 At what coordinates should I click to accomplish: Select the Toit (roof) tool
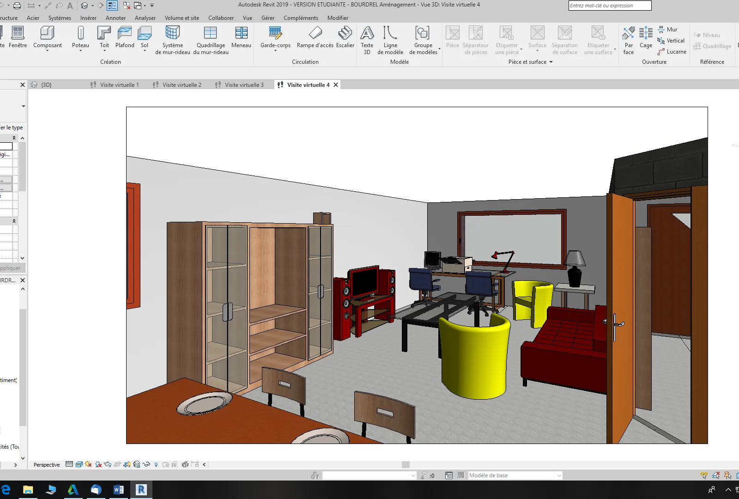(x=104, y=36)
